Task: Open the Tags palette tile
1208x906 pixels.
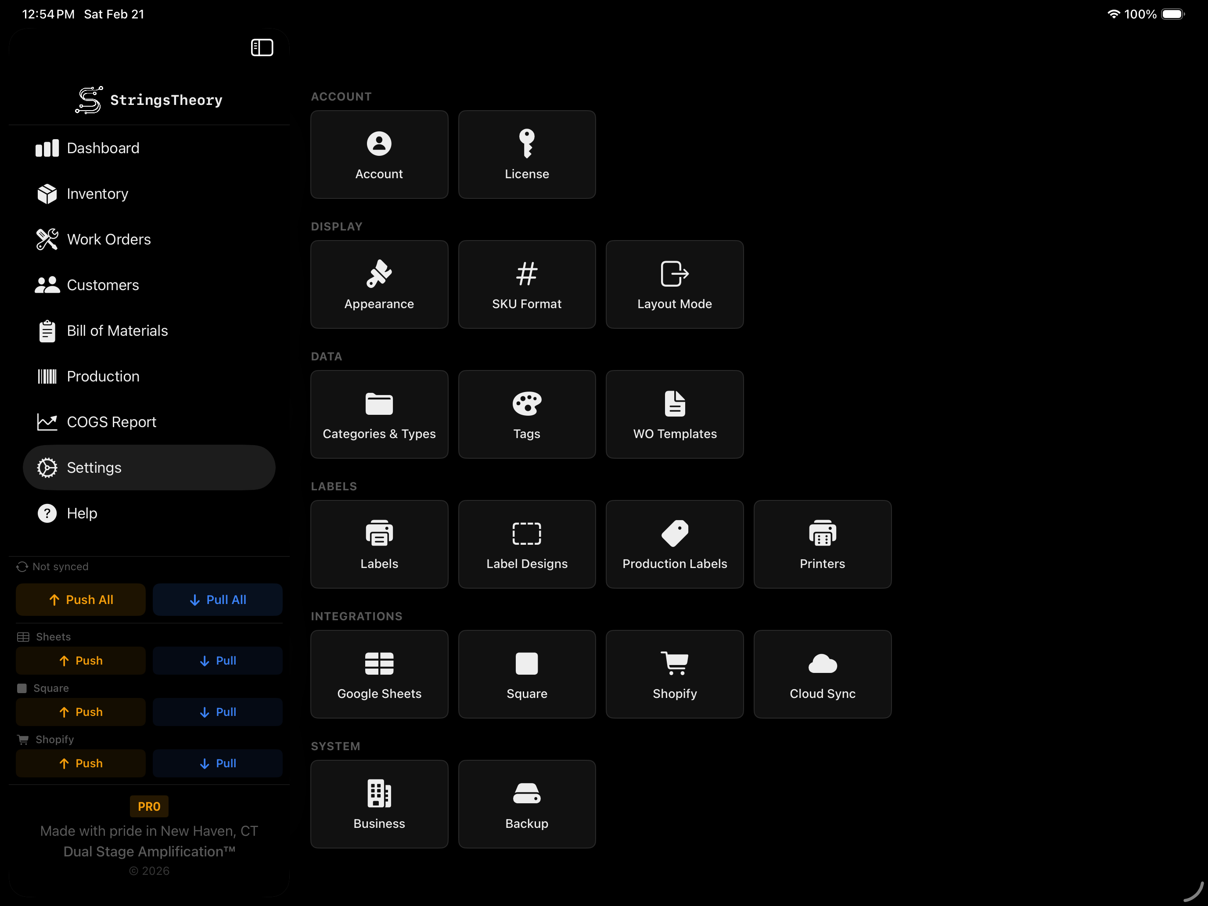Action: (526, 414)
